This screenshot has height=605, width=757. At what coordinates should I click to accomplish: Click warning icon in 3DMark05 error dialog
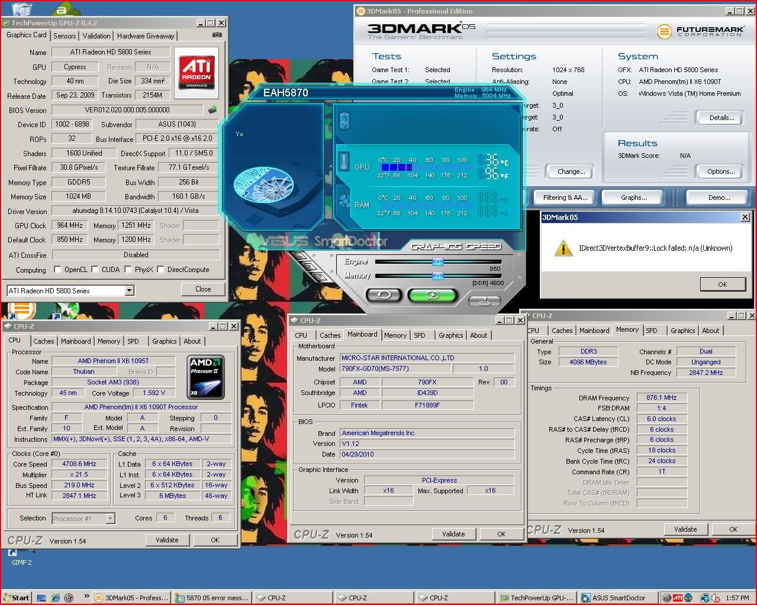[563, 248]
